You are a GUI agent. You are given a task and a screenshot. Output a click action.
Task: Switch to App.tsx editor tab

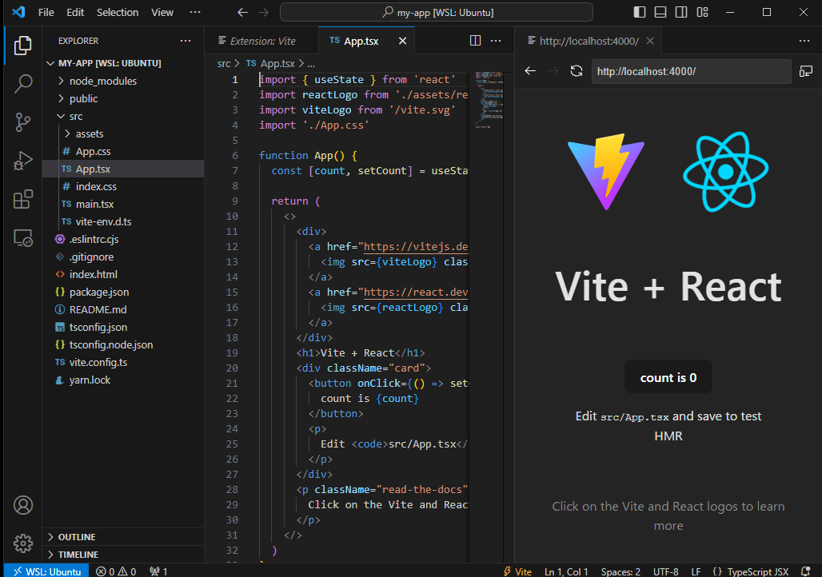361,41
